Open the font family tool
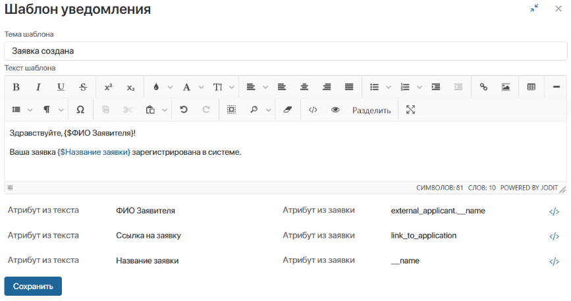 pos(187,88)
